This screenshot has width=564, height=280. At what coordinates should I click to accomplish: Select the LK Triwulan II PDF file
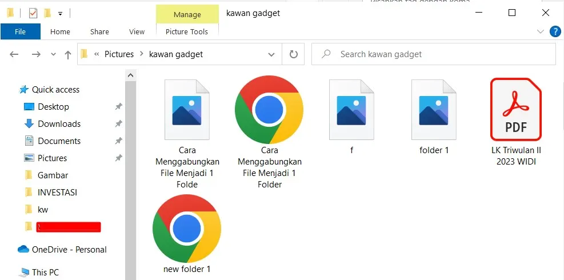[516, 122]
